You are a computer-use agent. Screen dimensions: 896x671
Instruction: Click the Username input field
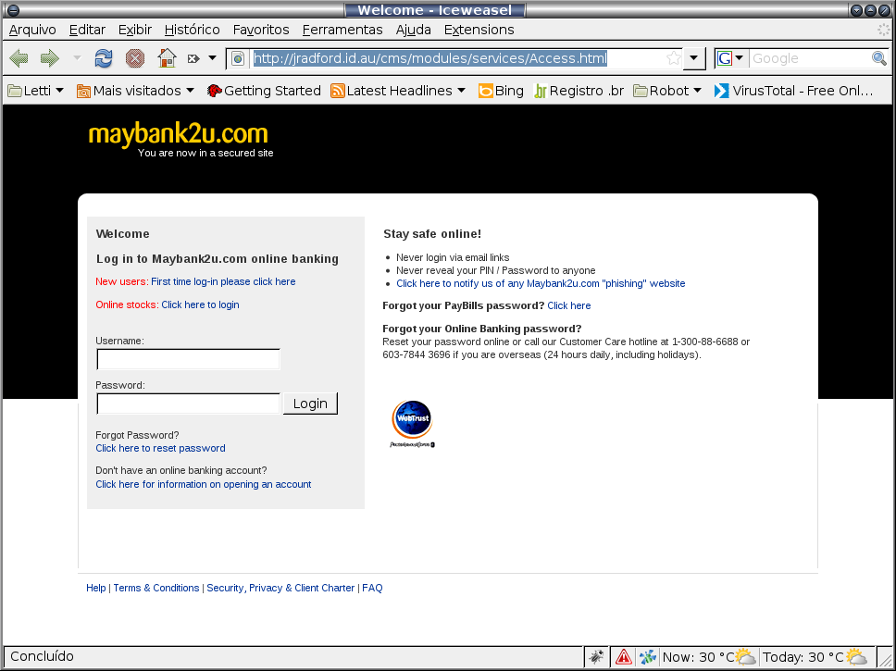189,359
